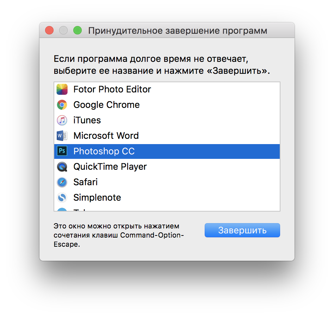Click the green zoom window button
334x317 pixels.
tap(78, 30)
